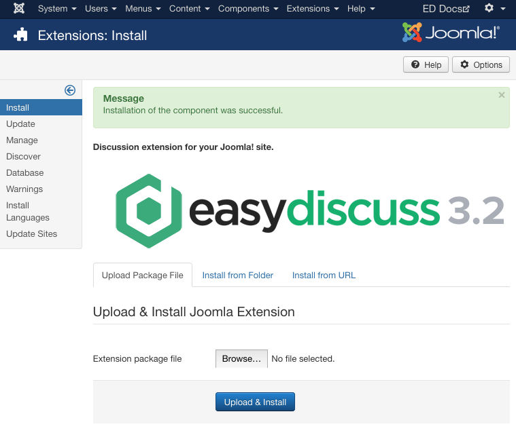Open the Menus dropdown menu
This screenshot has width=516, height=435.
(x=143, y=9)
